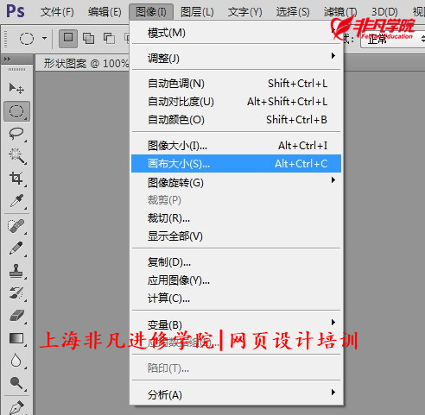425x415 pixels.
Task: Select the Magic Wand tool
Action: (x=16, y=156)
